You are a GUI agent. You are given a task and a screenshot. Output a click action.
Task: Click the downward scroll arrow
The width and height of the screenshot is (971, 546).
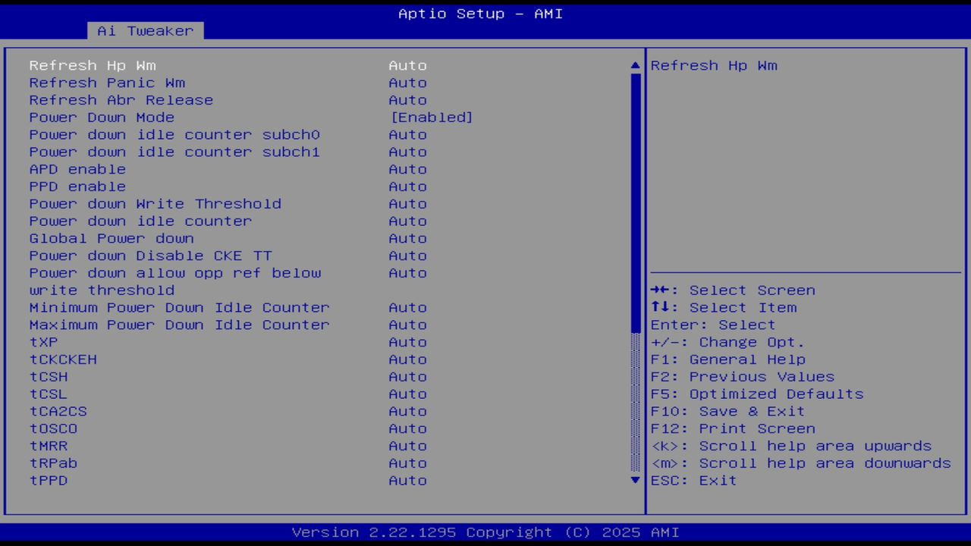(x=634, y=480)
